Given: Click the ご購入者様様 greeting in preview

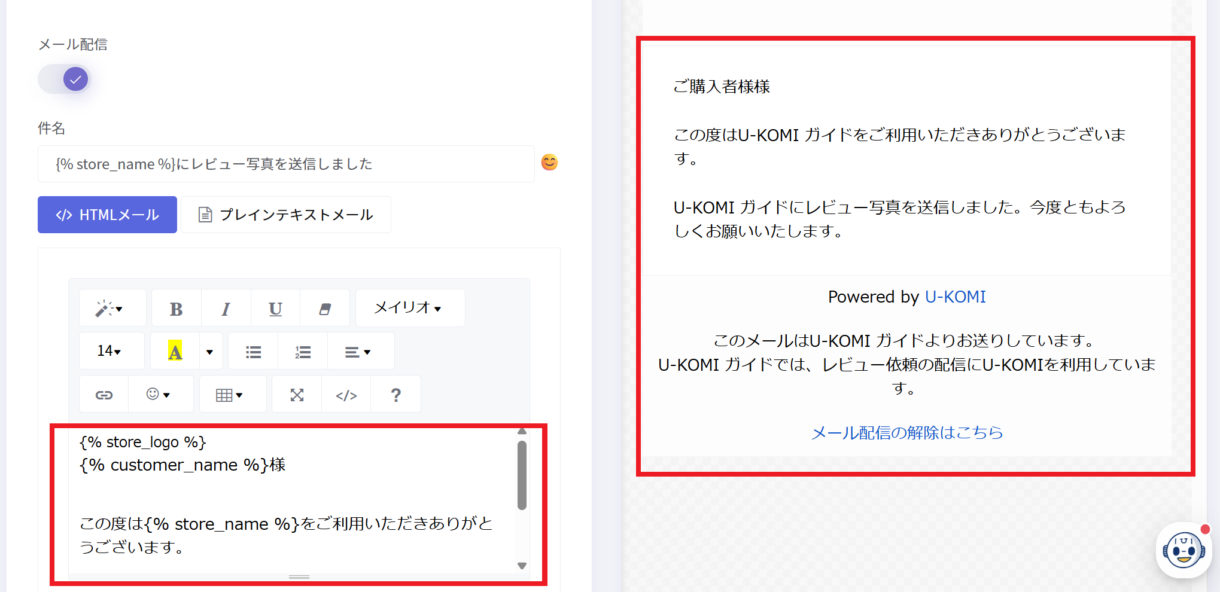Looking at the screenshot, I should click(x=722, y=87).
